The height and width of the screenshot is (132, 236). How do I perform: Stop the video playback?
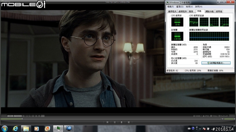122,122
